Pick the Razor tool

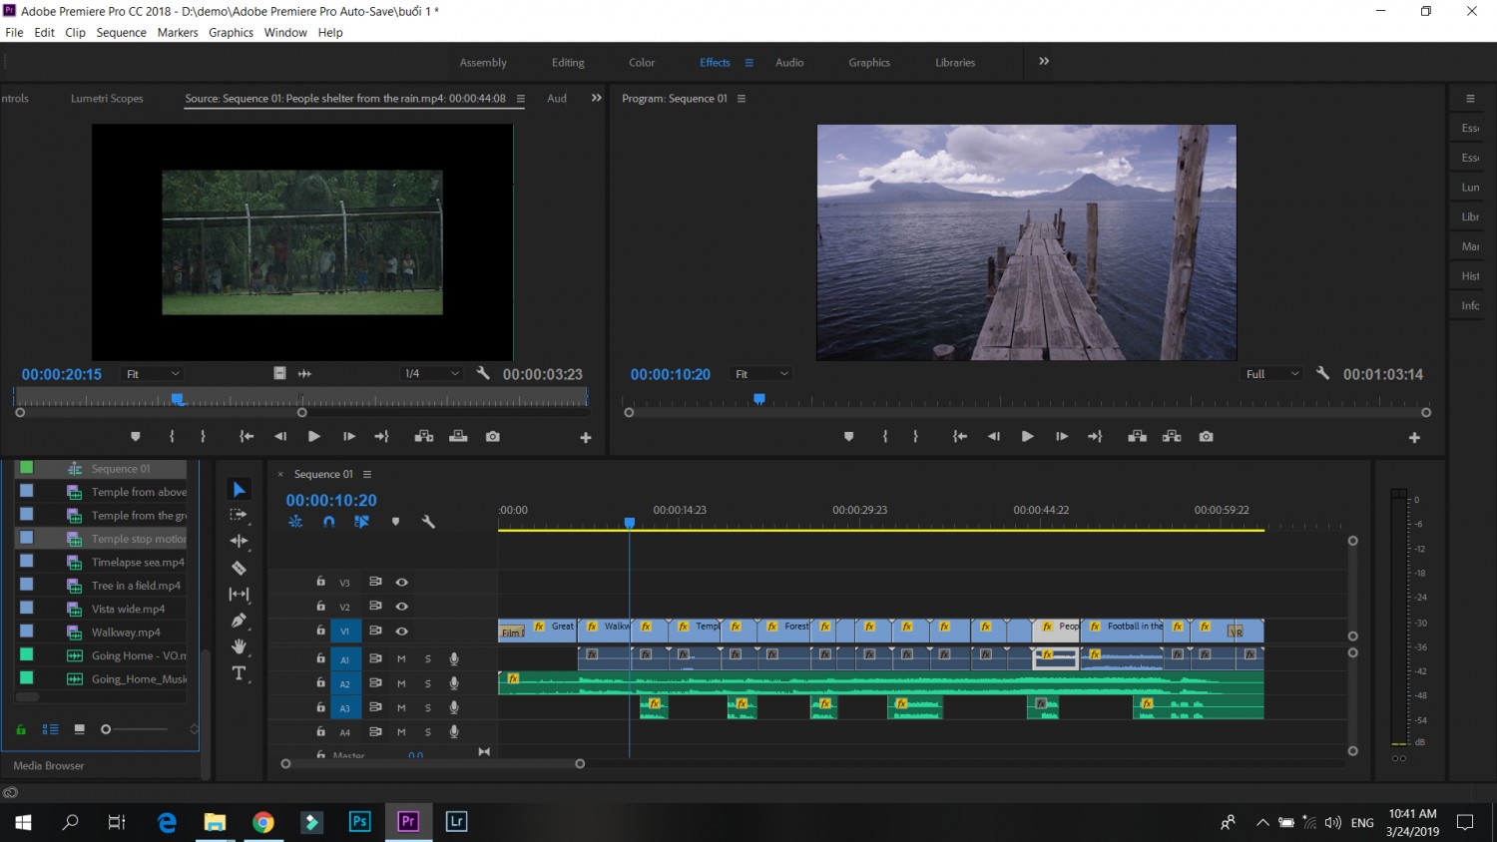(x=239, y=568)
